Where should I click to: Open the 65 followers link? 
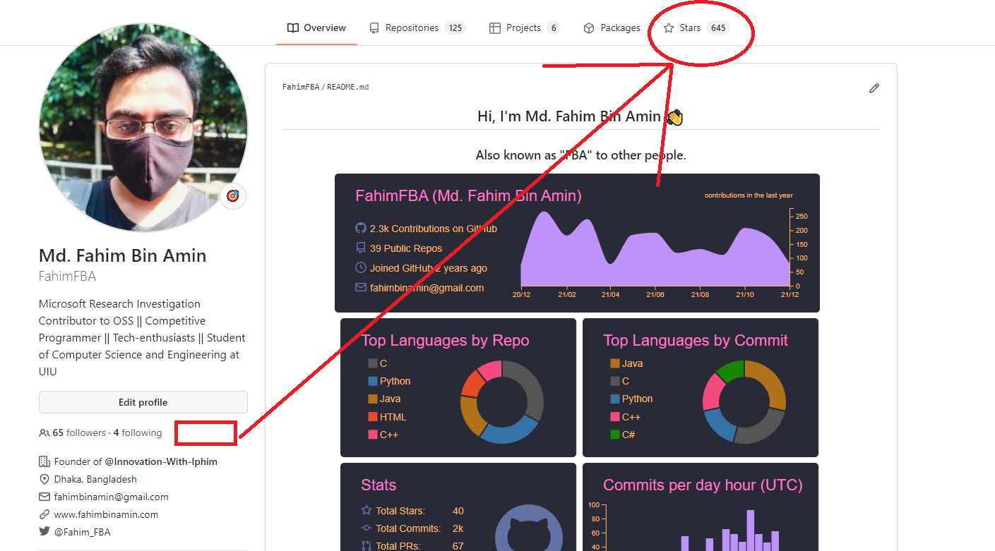[x=79, y=433]
